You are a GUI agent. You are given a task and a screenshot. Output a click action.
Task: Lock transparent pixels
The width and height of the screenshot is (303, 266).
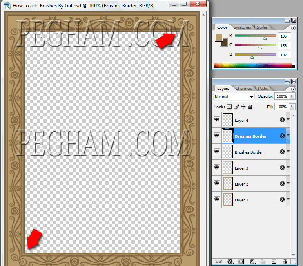(229, 107)
